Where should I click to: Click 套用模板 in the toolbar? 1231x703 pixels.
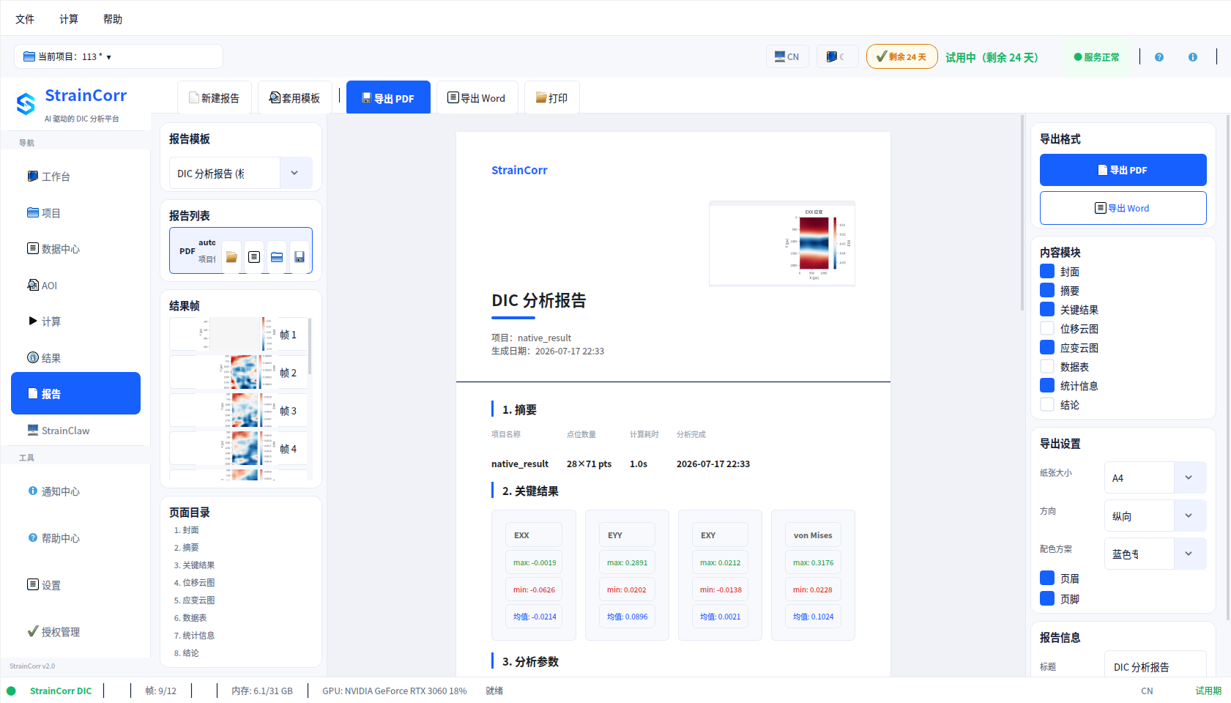294,98
